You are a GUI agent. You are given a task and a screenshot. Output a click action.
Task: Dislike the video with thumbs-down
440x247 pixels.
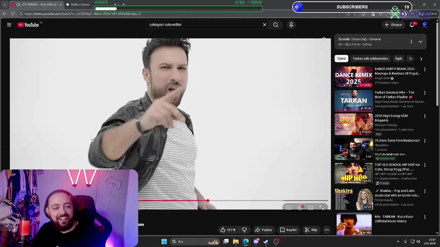click(x=244, y=230)
